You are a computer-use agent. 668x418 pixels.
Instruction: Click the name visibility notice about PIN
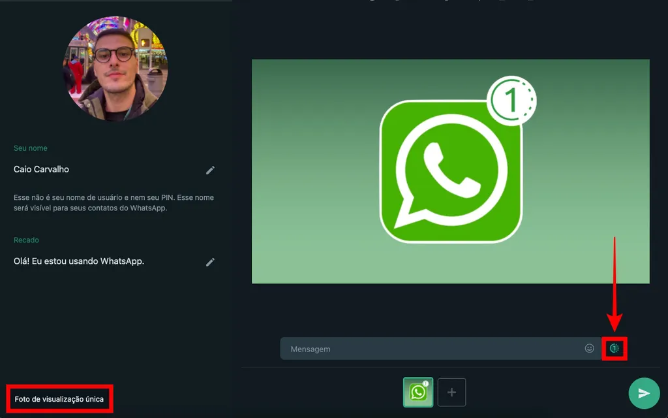click(x=114, y=202)
